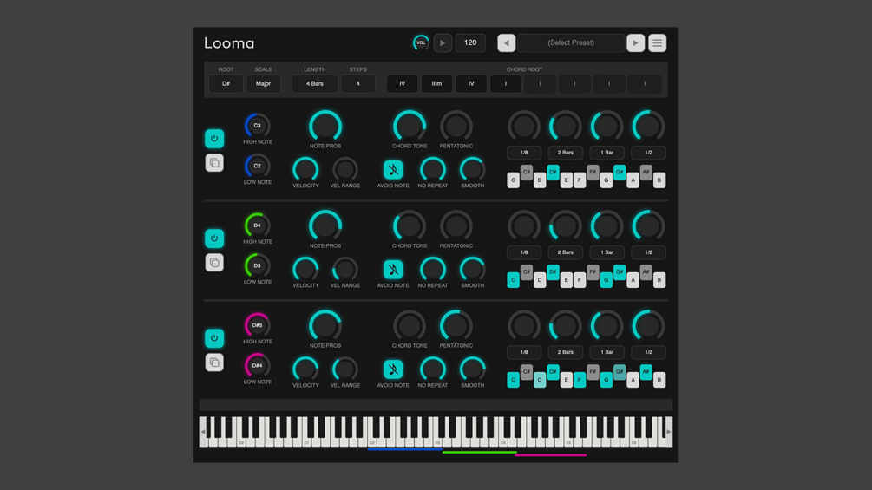Click the LOW NOTE knob showing D3
872x490 pixels.
point(258,265)
